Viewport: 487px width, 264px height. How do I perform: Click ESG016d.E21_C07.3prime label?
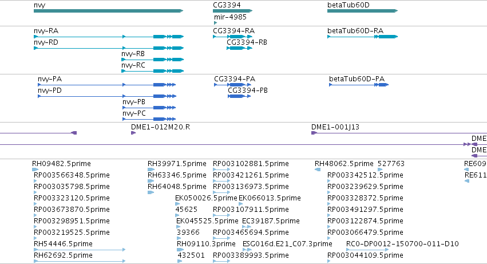click(287, 244)
